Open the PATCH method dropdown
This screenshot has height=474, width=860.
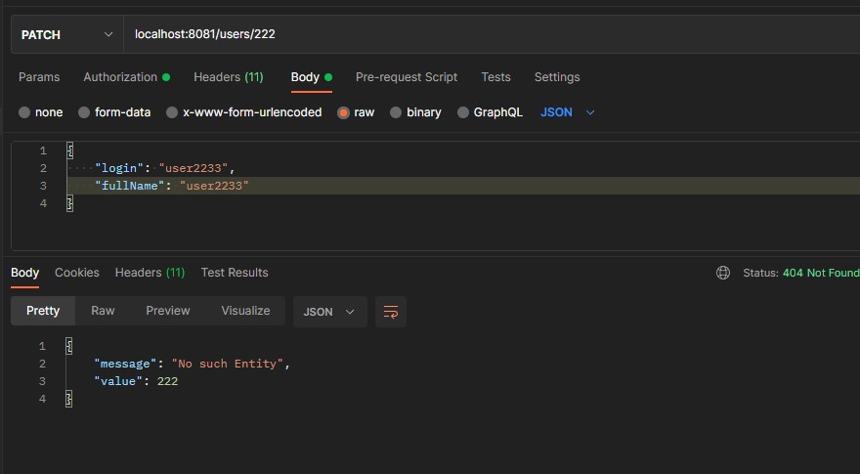pos(66,34)
